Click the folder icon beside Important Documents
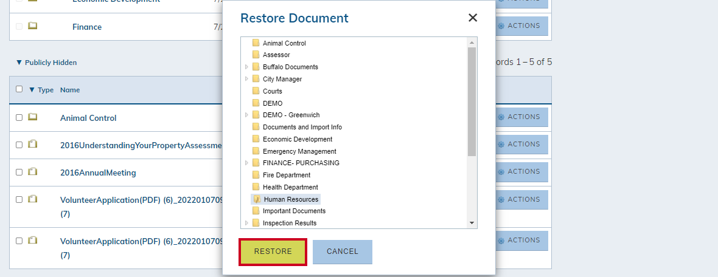The width and height of the screenshot is (718, 277). tap(256, 211)
